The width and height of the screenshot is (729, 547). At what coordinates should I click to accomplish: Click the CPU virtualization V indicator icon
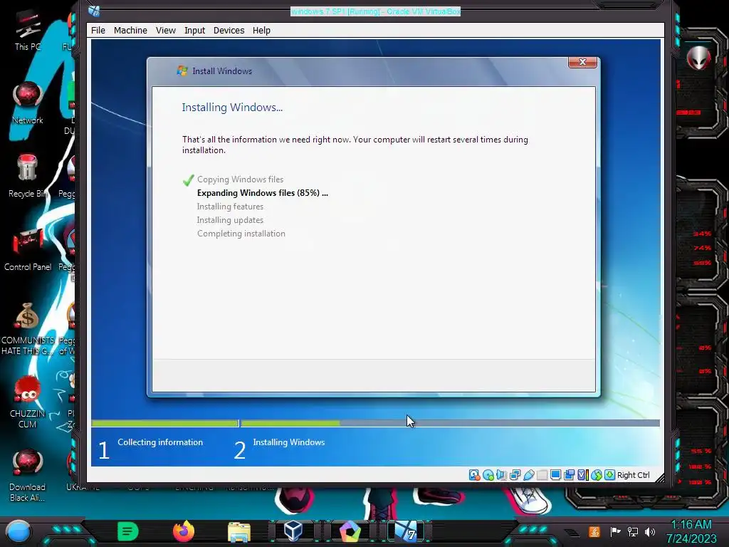pyautogui.click(x=582, y=475)
